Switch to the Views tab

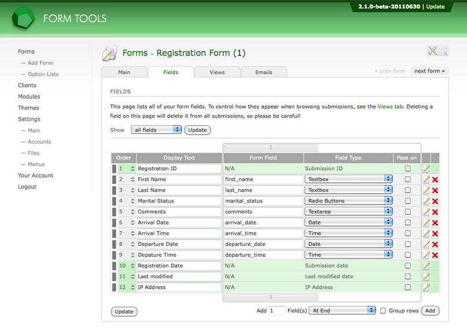[x=217, y=72]
